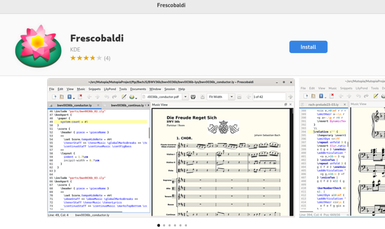Click the four-star rating with (4) reviews
Screen dimensions: 385x229
coord(90,58)
